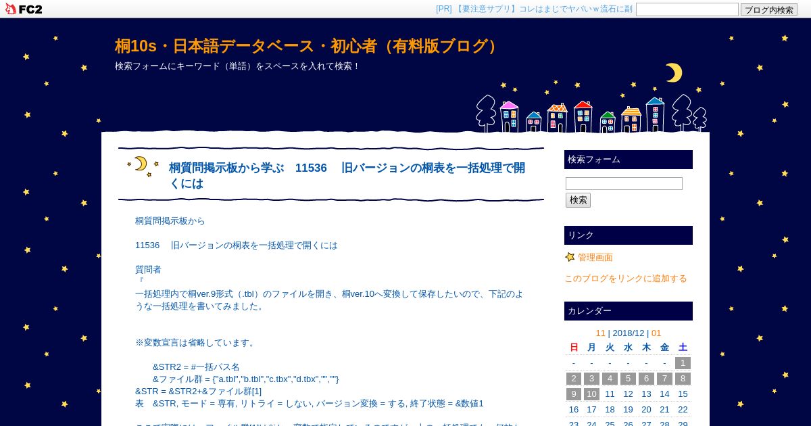Click the moon icon beside post title
811x426 pixels.
tap(143, 166)
